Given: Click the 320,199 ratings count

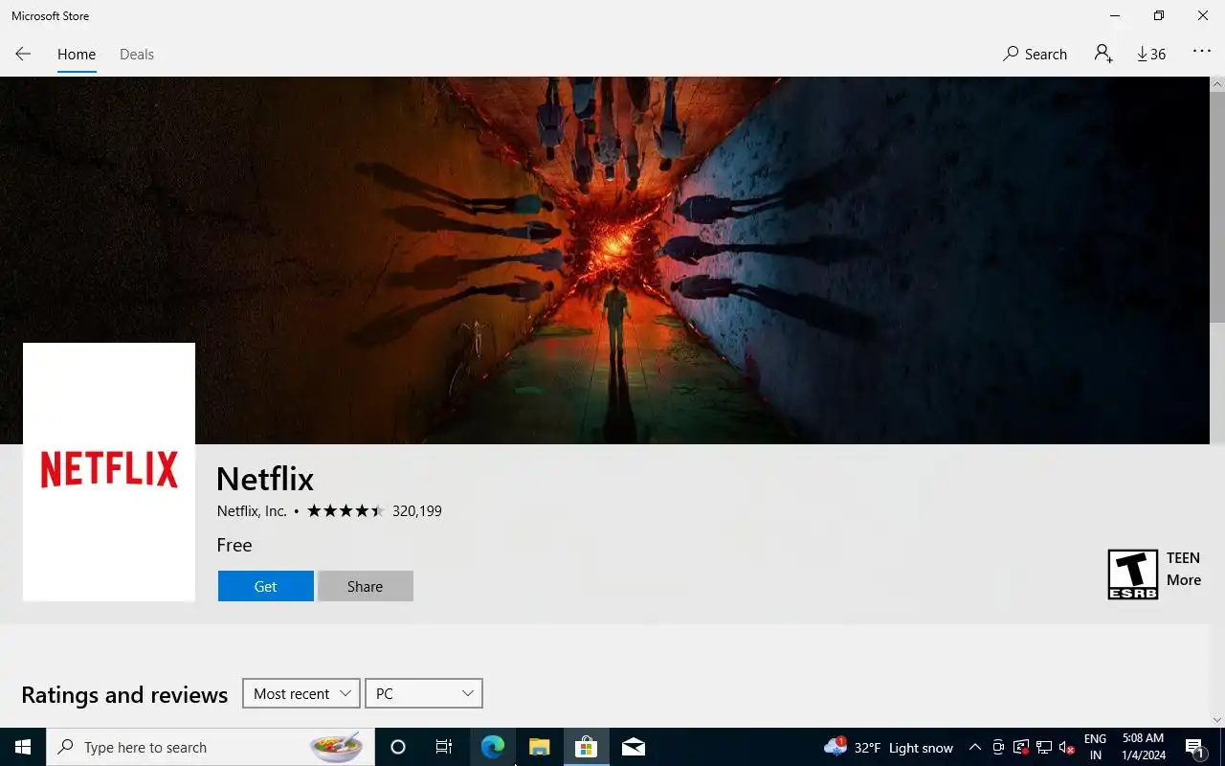Looking at the screenshot, I should pyautogui.click(x=417, y=511).
